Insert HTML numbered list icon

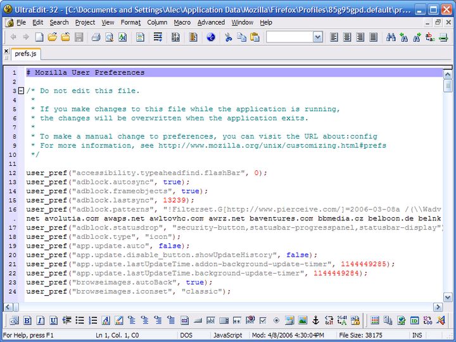(x=92, y=320)
